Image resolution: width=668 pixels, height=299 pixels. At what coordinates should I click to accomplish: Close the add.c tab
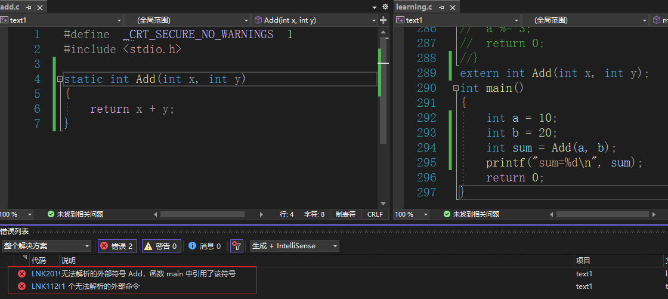[41, 7]
